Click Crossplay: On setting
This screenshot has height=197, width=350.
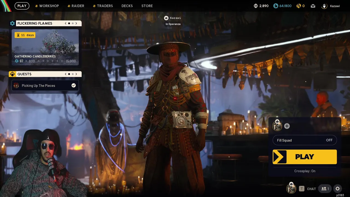pyautogui.click(x=305, y=171)
